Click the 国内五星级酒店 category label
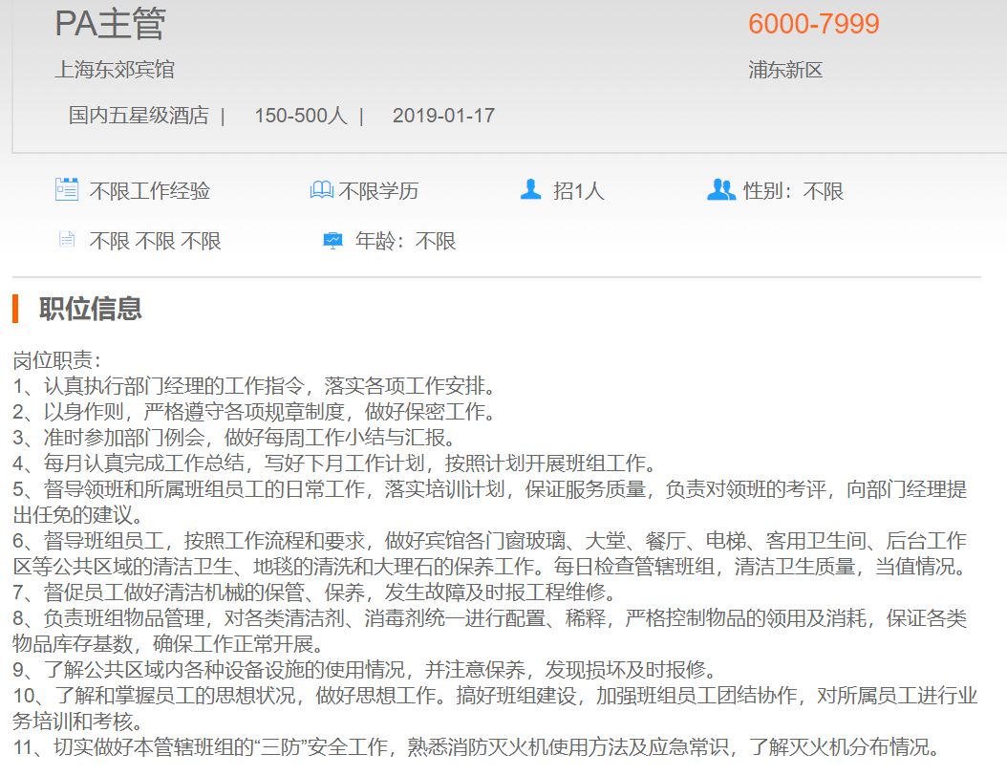This screenshot has width=1007, height=776. coord(139,116)
